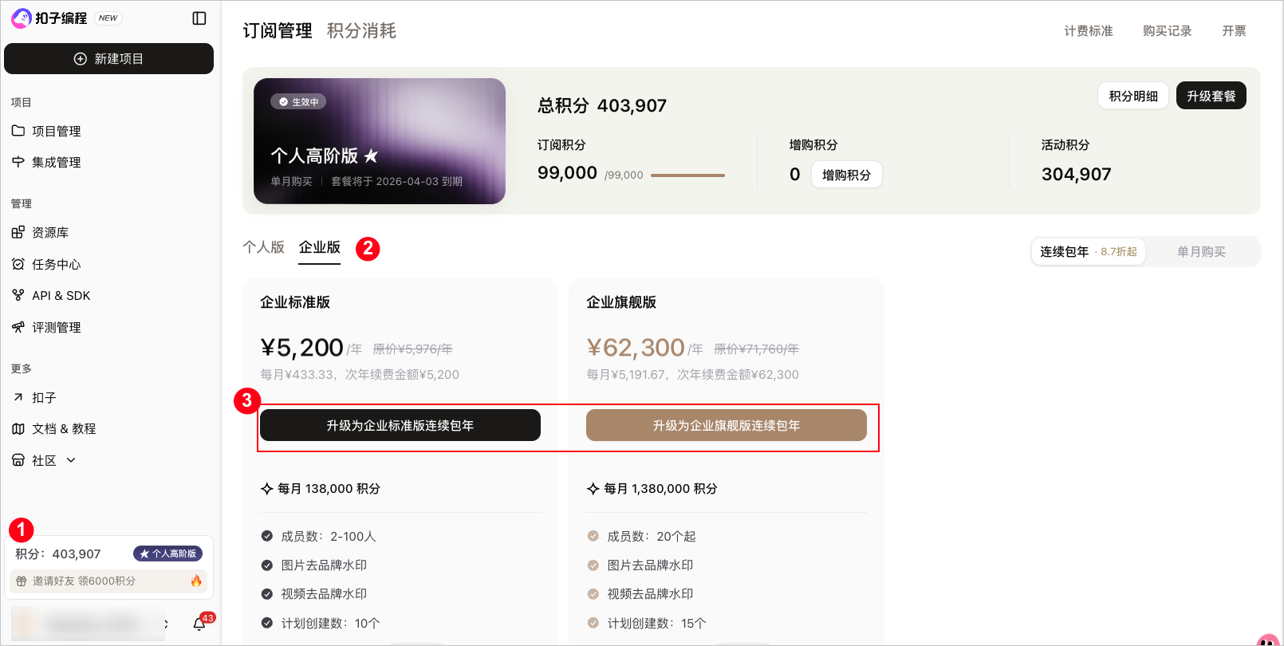Open the 文档 & 教程 book icon
Viewport: 1284px width, 646px height.
[x=18, y=428]
